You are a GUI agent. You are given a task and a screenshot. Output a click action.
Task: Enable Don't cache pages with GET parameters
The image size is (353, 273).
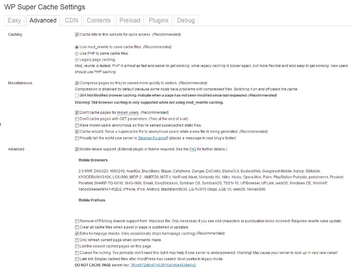(x=77, y=119)
